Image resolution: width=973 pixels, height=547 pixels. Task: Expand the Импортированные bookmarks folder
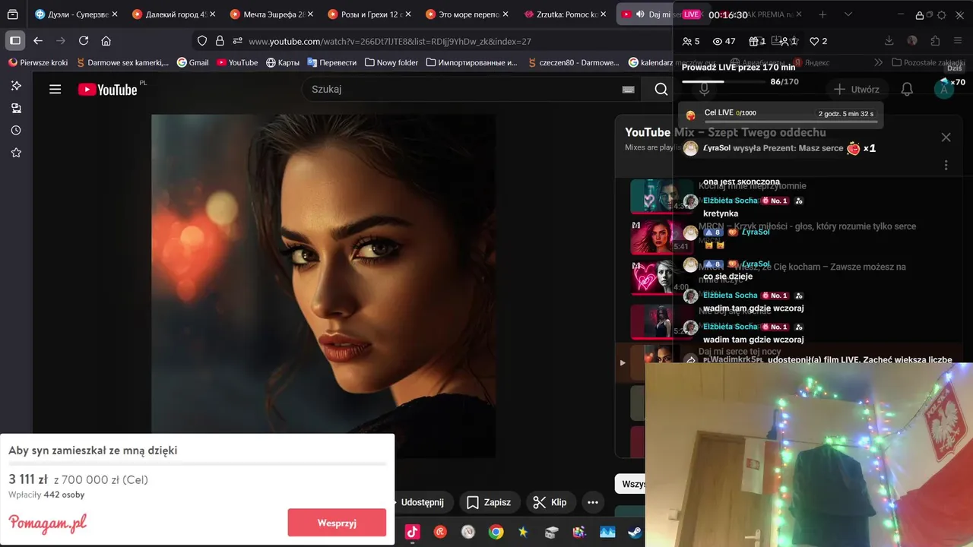click(472, 62)
